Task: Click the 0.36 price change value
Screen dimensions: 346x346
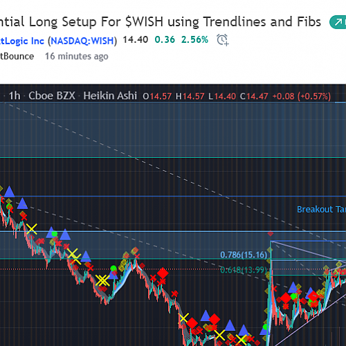Action: 165,39
